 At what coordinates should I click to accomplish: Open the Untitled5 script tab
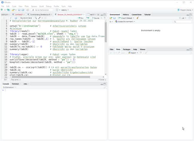(19, 15)
